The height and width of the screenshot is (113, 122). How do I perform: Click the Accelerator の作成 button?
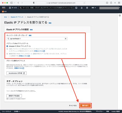16,73
